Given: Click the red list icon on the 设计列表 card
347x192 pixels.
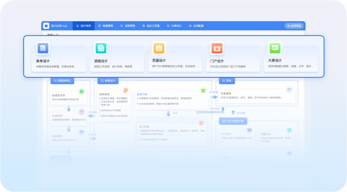Looking at the screenshot, I should pos(201,123).
